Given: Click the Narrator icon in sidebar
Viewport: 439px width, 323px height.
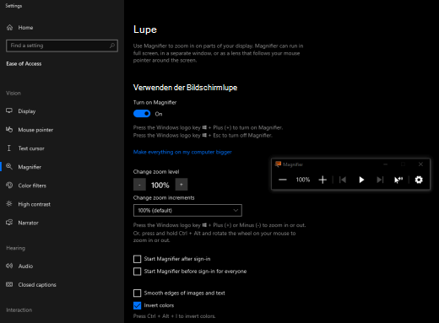Looking at the screenshot, I should (x=9, y=222).
